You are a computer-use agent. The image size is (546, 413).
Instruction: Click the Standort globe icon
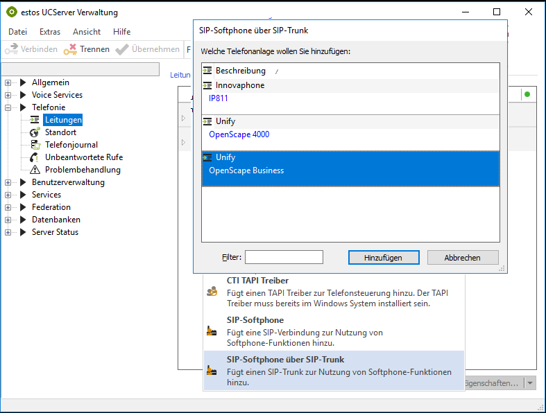pyautogui.click(x=35, y=132)
